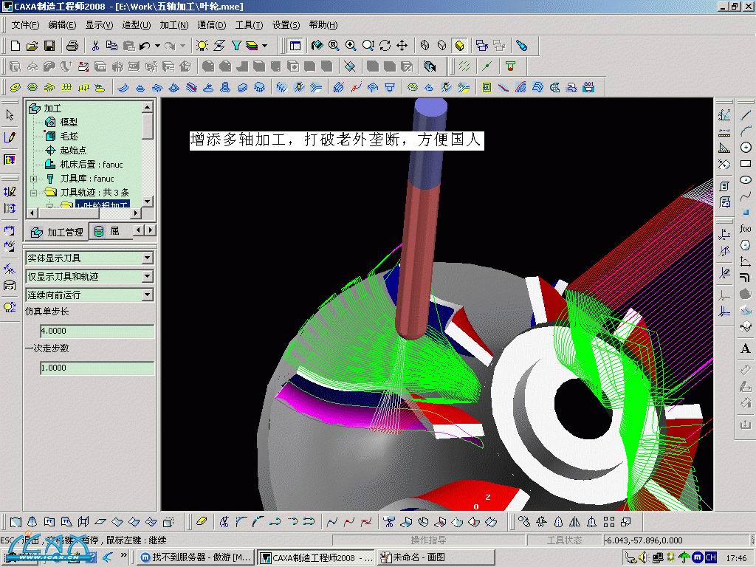The height and width of the screenshot is (567, 756).
Task: Open the 加工(N) menu
Action: pyautogui.click(x=174, y=24)
